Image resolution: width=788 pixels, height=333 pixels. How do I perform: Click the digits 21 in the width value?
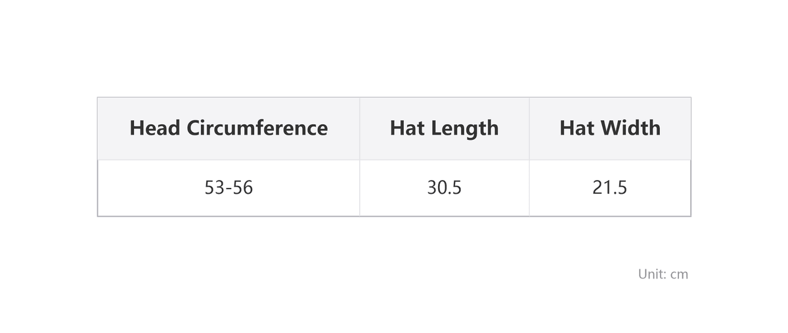point(602,188)
